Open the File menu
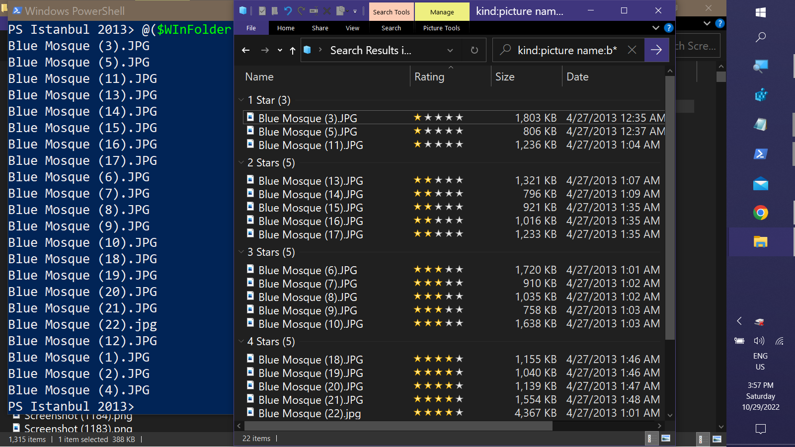Viewport: 795px width, 447px height. coord(251,28)
